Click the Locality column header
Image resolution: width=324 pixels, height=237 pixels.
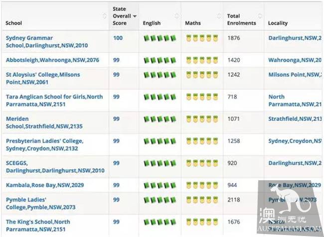(278, 23)
